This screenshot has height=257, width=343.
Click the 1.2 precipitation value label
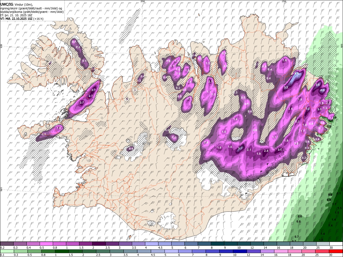tap(214, 94)
